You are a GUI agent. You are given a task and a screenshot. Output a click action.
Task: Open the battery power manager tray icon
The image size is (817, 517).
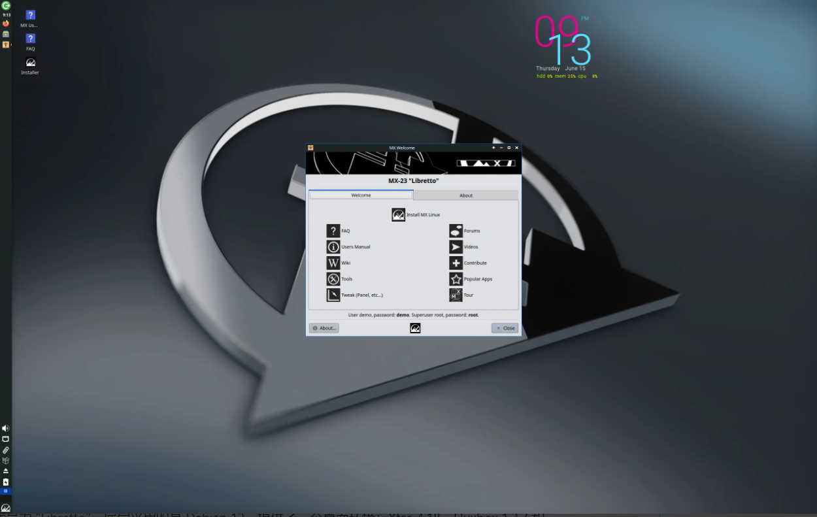6,482
